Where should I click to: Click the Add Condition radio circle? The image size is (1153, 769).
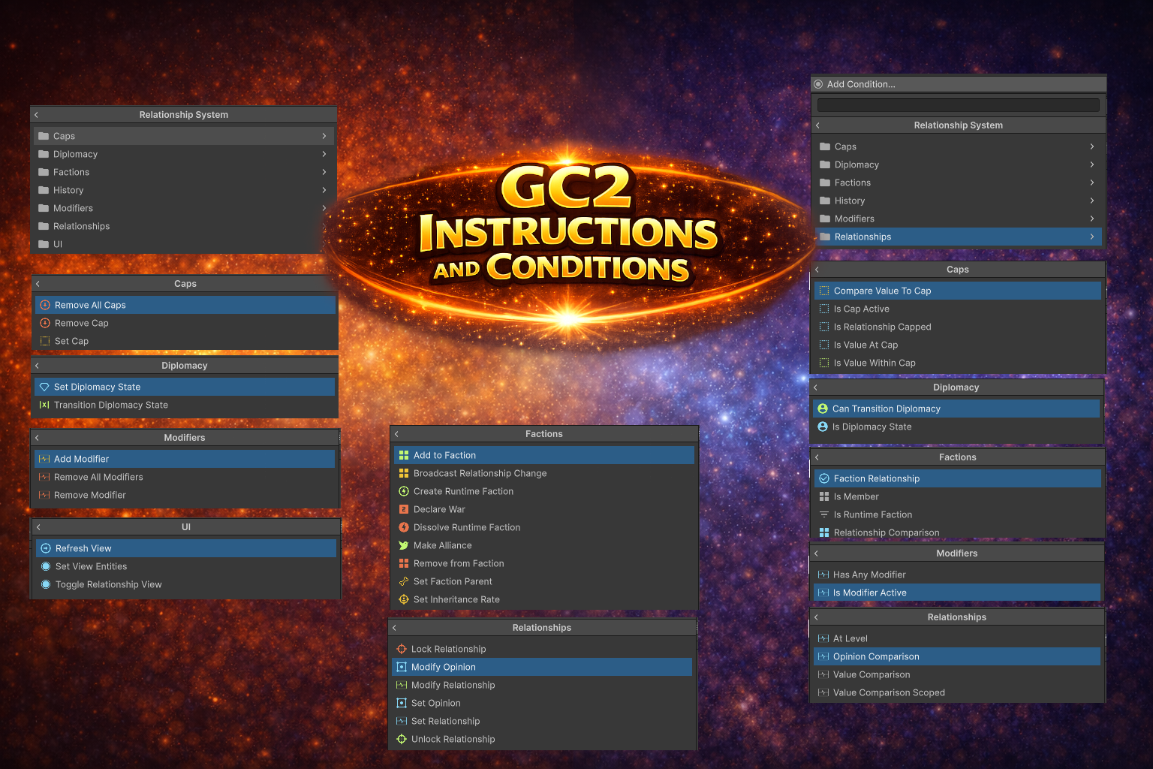click(818, 84)
